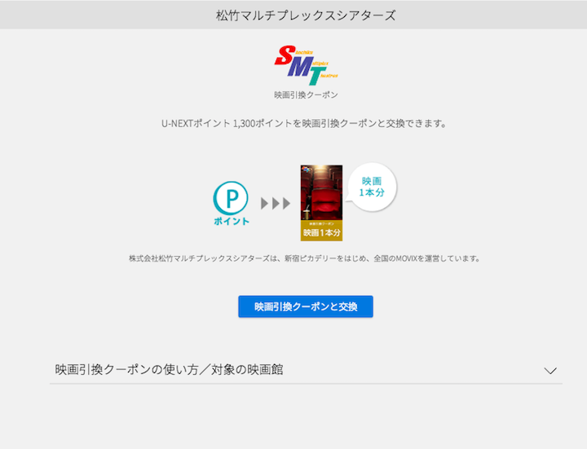Click the SMT theatres logo
The width and height of the screenshot is (587, 449).
tap(305, 65)
